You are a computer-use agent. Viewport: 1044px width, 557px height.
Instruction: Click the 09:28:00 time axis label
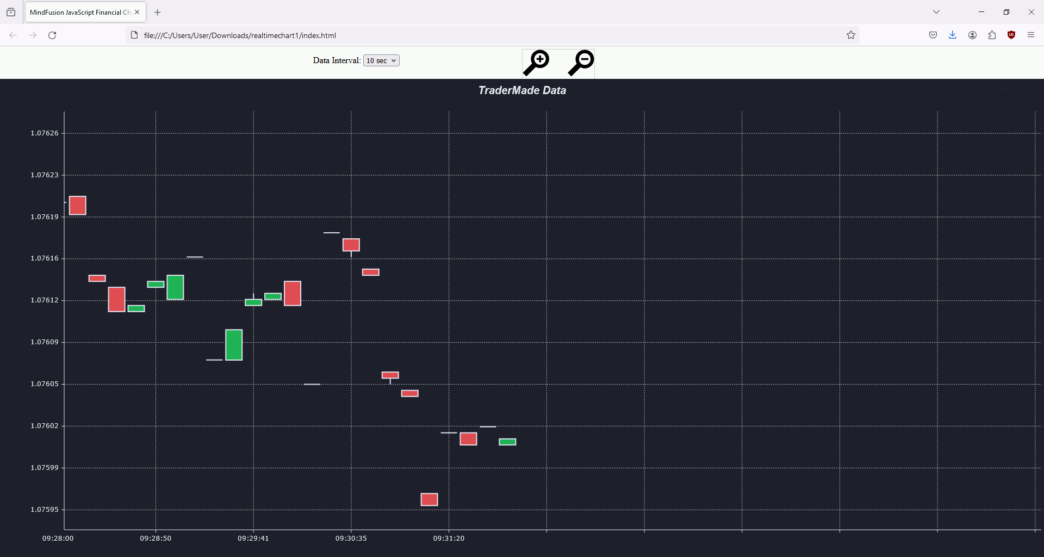58,539
